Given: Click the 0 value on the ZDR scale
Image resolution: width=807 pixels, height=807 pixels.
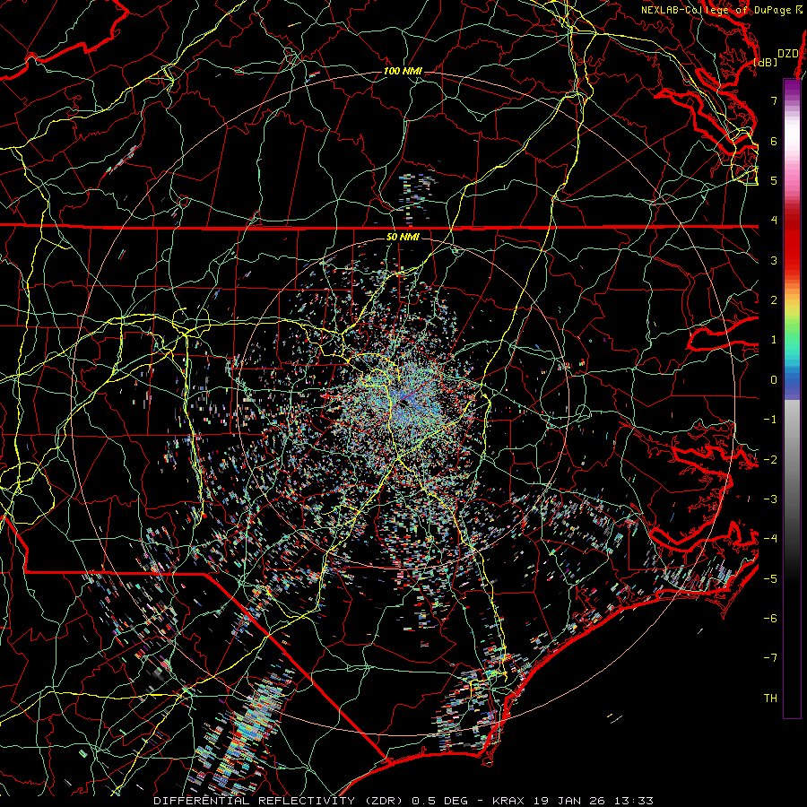Looking at the screenshot, I should point(774,380).
